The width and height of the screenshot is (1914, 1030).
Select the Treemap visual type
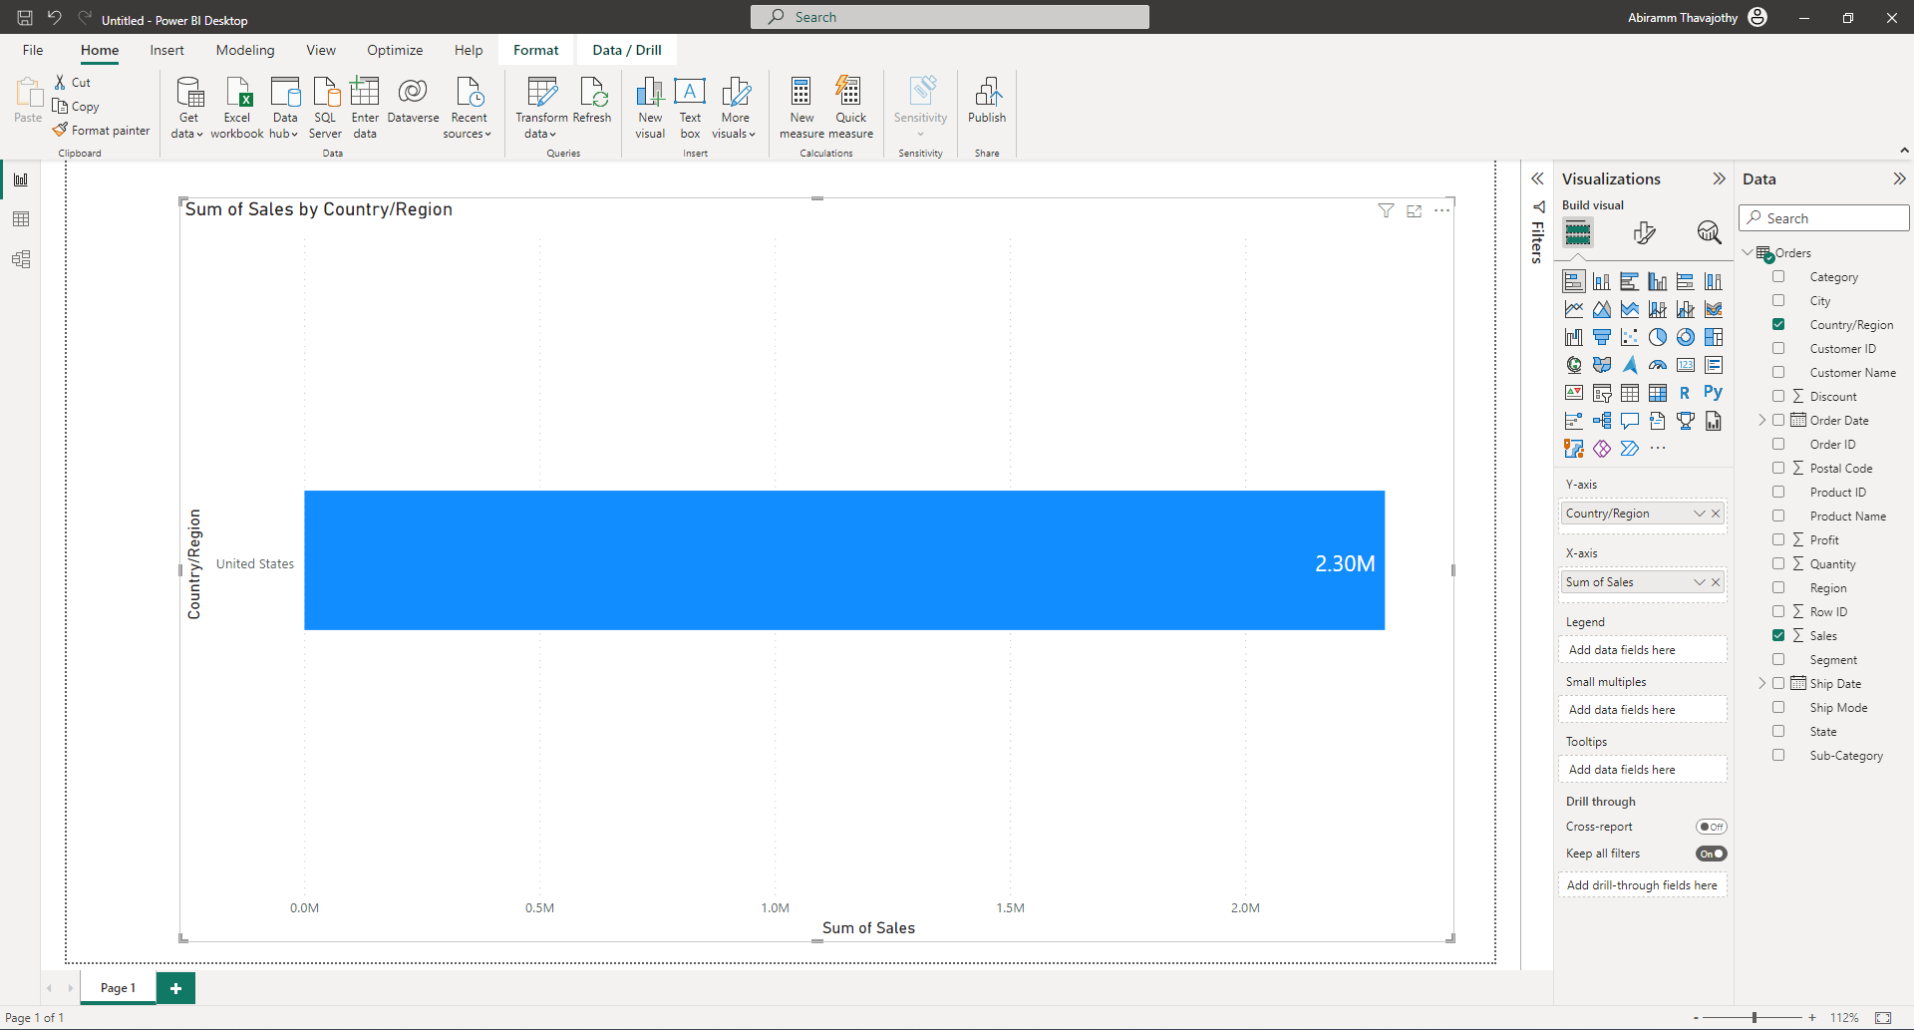click(1714, 337)
